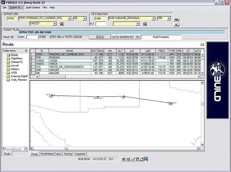Click the ALT alternate airport field

pyautogui.click(x=101, y=24)
